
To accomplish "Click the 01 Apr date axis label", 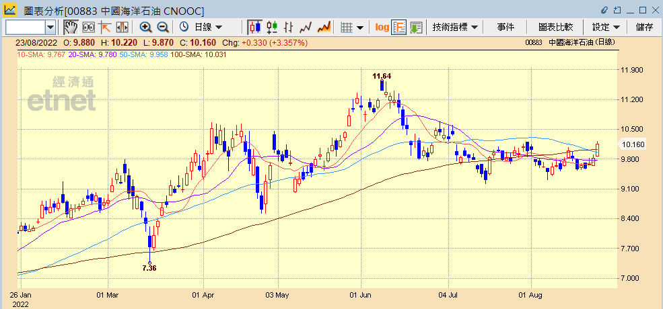I will tap(204, 295).
